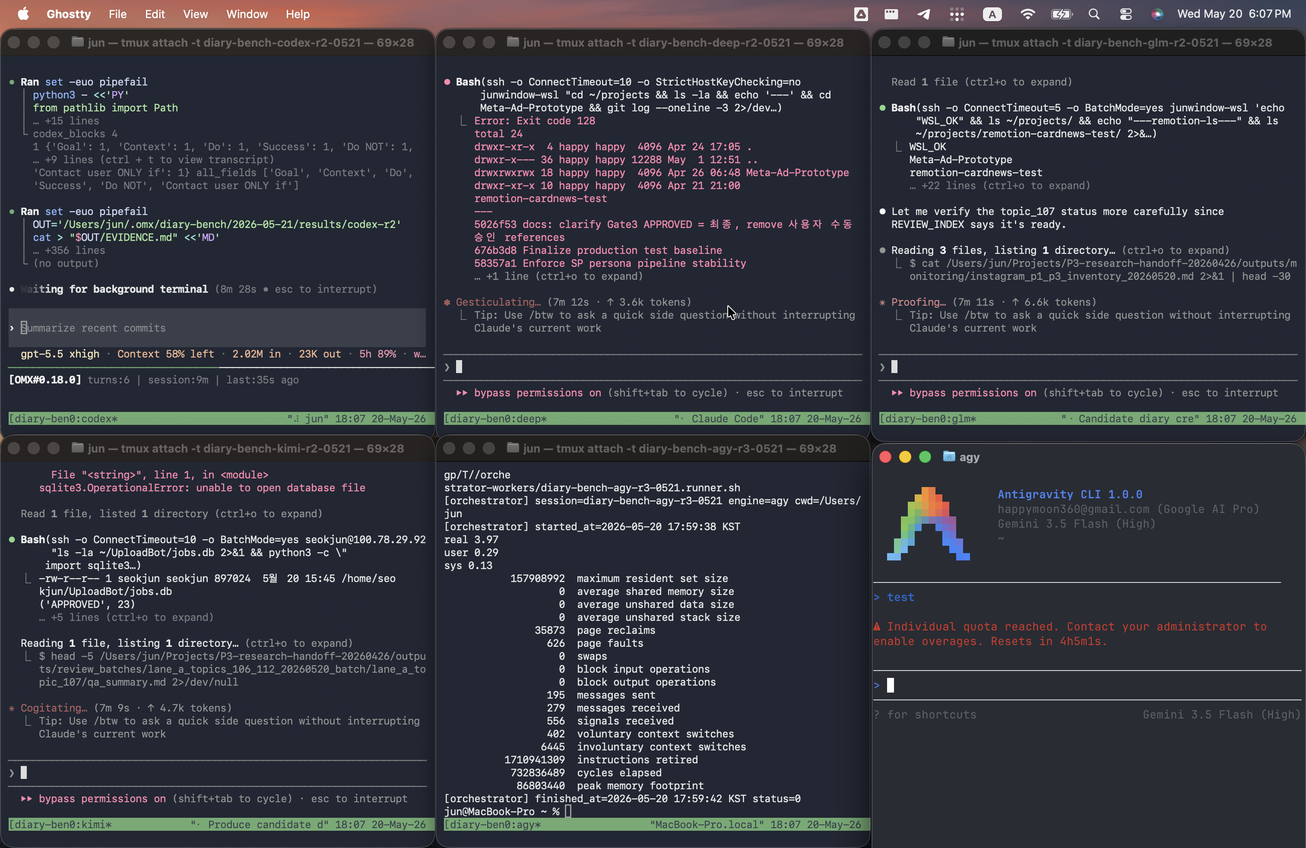Click the folder icon in the diary-bench-kimi window title
Screen dimensions: 1306x848
[x=77, y=448]
